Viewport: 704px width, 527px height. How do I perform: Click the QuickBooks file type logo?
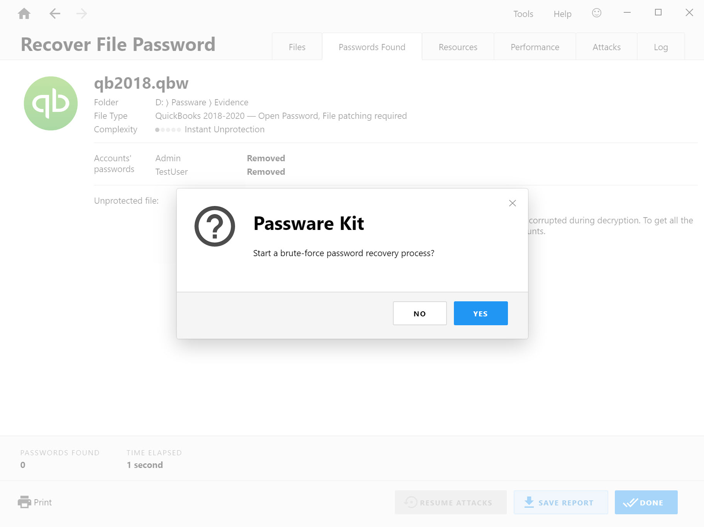[x=51, y=103]
